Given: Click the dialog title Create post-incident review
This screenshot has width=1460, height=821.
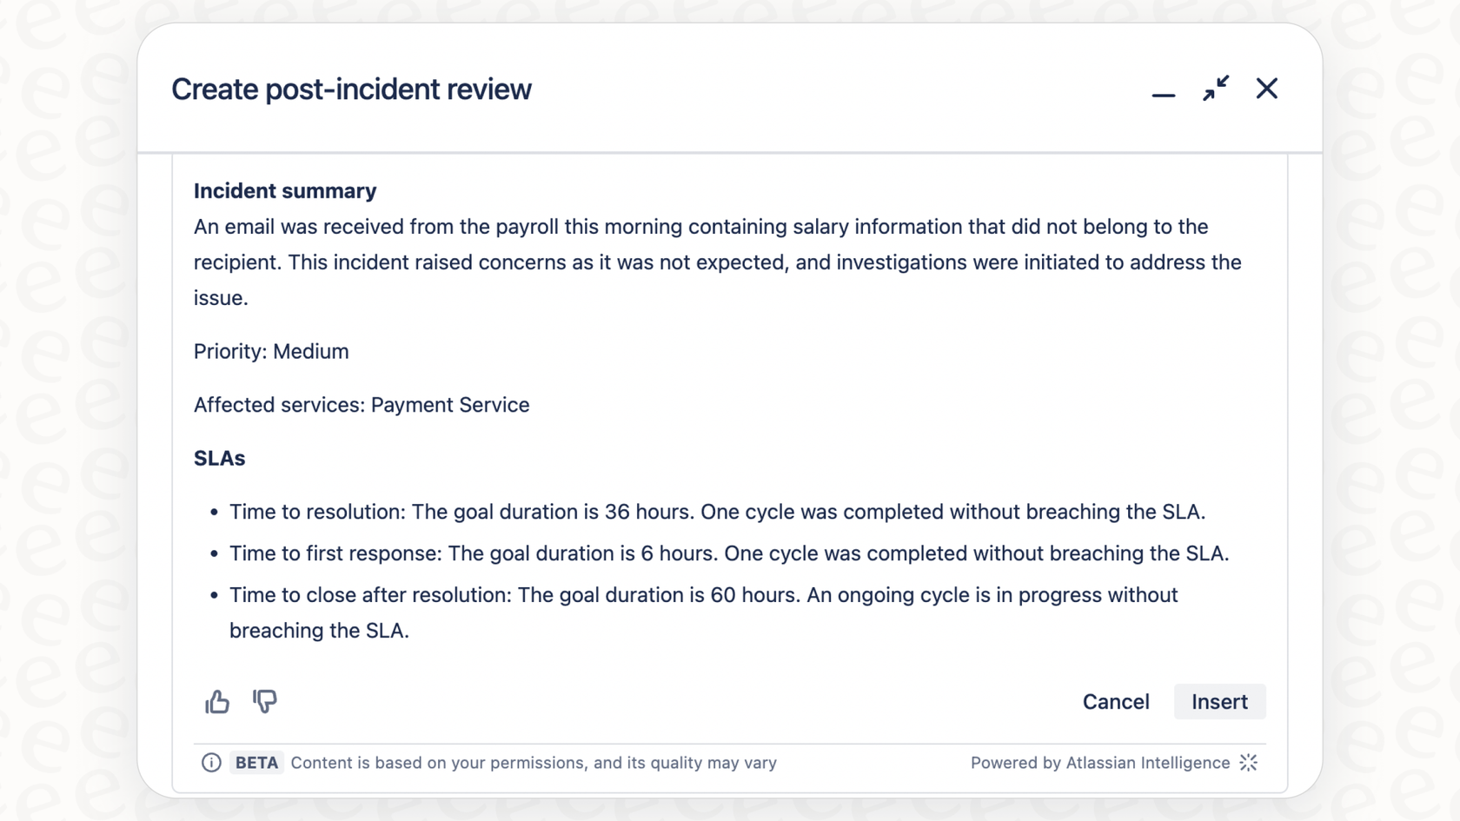Looking at the screenshot, I should [x=351, y=89].
